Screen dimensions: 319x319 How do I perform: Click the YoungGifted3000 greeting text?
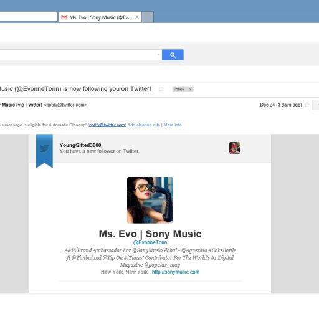point(81,145)
